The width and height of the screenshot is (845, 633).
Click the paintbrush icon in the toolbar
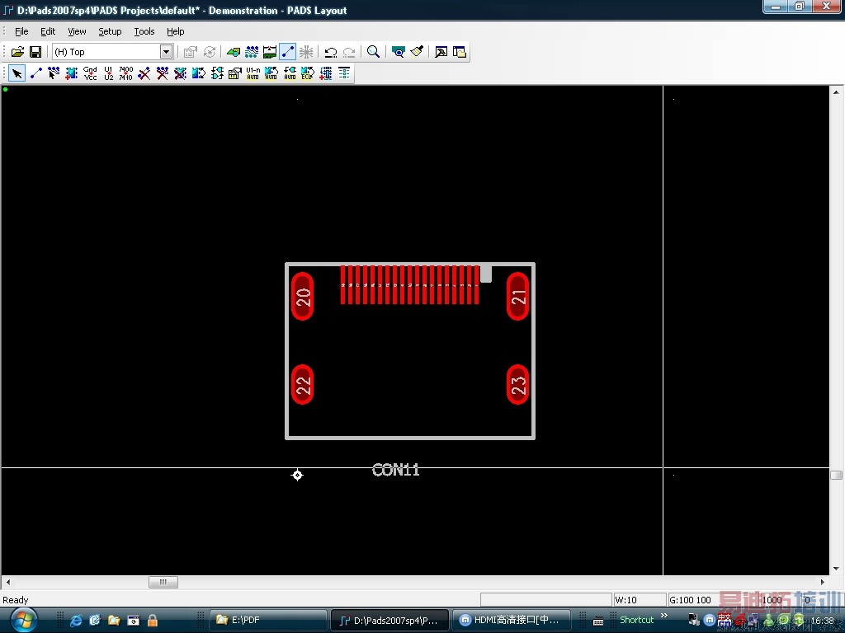[417, 52]
